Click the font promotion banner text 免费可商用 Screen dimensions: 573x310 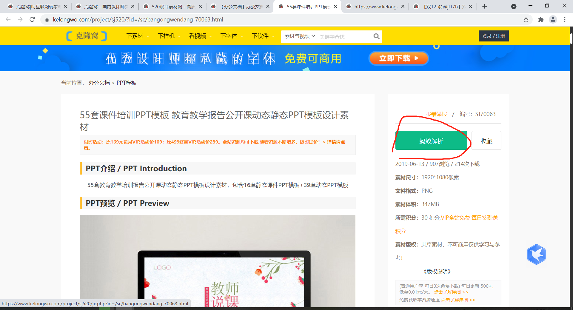pyautogui.click(x=313, y=58)
